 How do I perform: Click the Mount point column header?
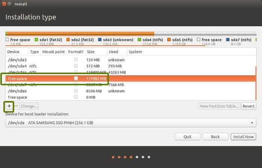(53, 52)
